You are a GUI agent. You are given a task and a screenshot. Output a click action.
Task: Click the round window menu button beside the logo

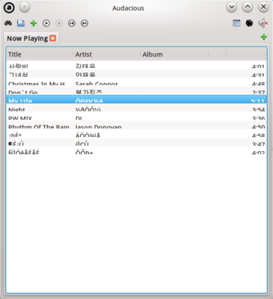pyautogui.click(x=25, y=7)
